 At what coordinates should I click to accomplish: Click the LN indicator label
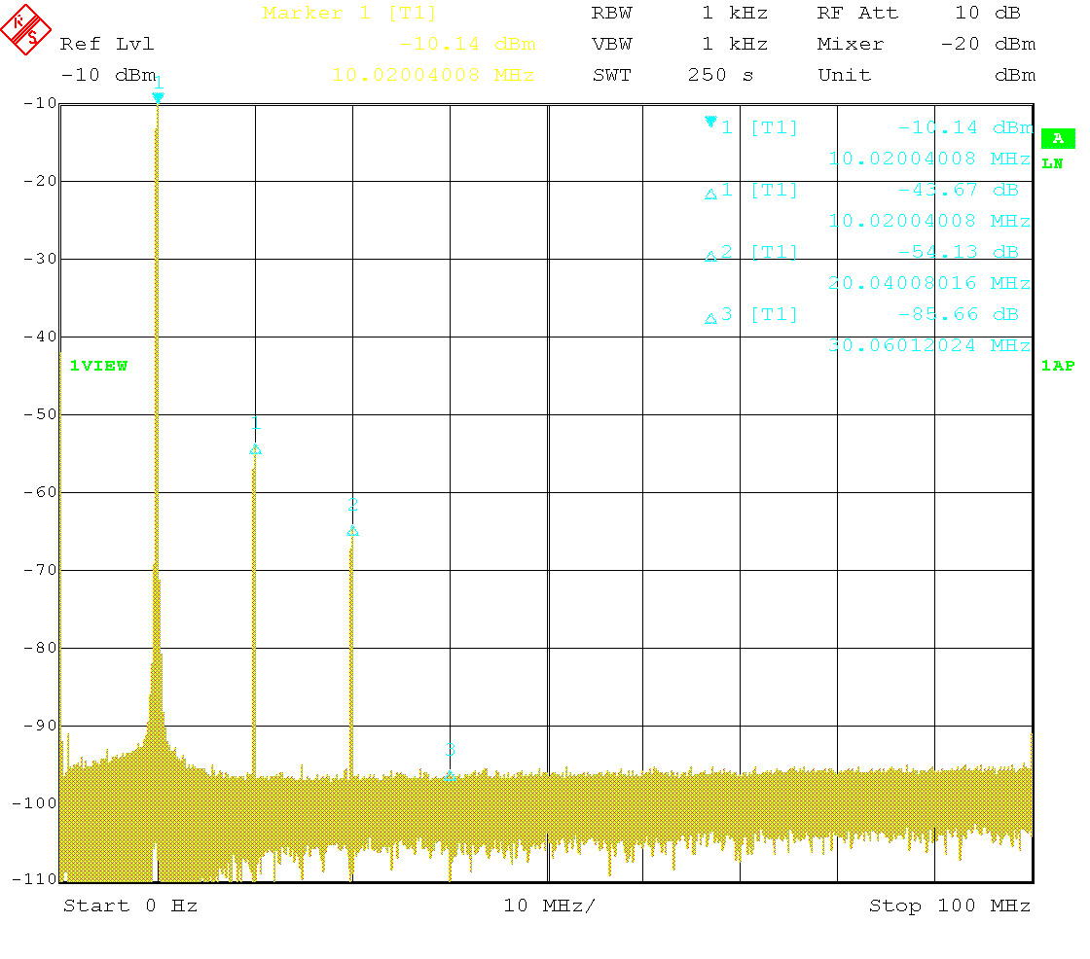click(x=1052, y=164)
